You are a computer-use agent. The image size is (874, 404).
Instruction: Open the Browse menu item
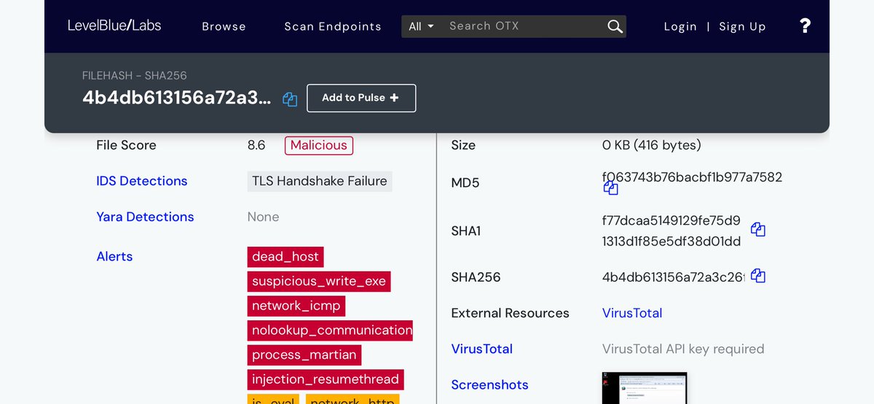coord(224,26)
